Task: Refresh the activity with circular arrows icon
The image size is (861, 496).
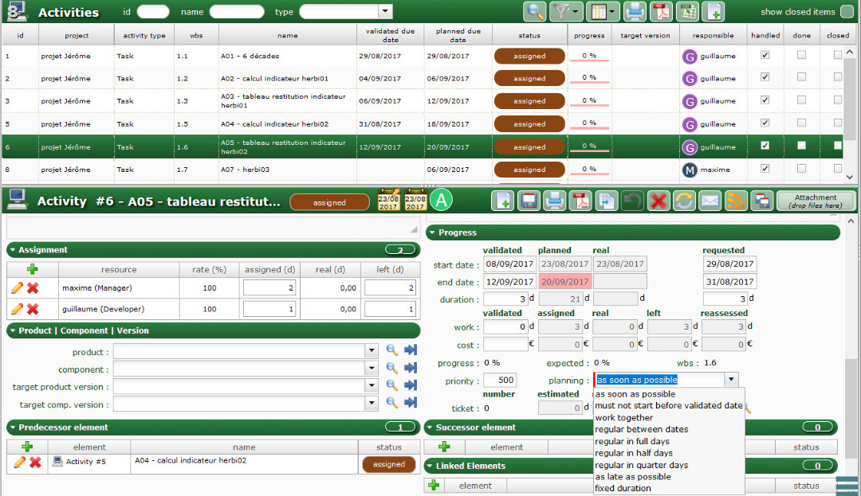Action: coord(683,201)
